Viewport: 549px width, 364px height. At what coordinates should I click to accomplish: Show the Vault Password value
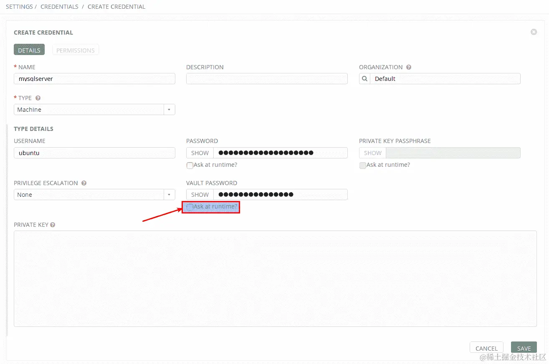pos(200,195)
